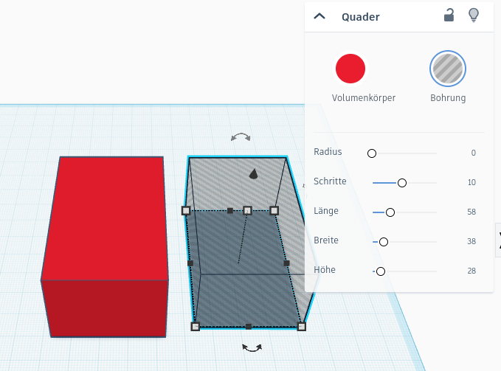Click the left edge black midpoint handle
The width and height of the screenshot is (501, 371).
[190, 263]
